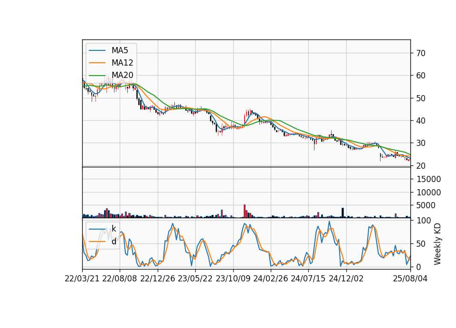Click the MA5 legend label
The image size is (456, 328).
tap(120, 50)
